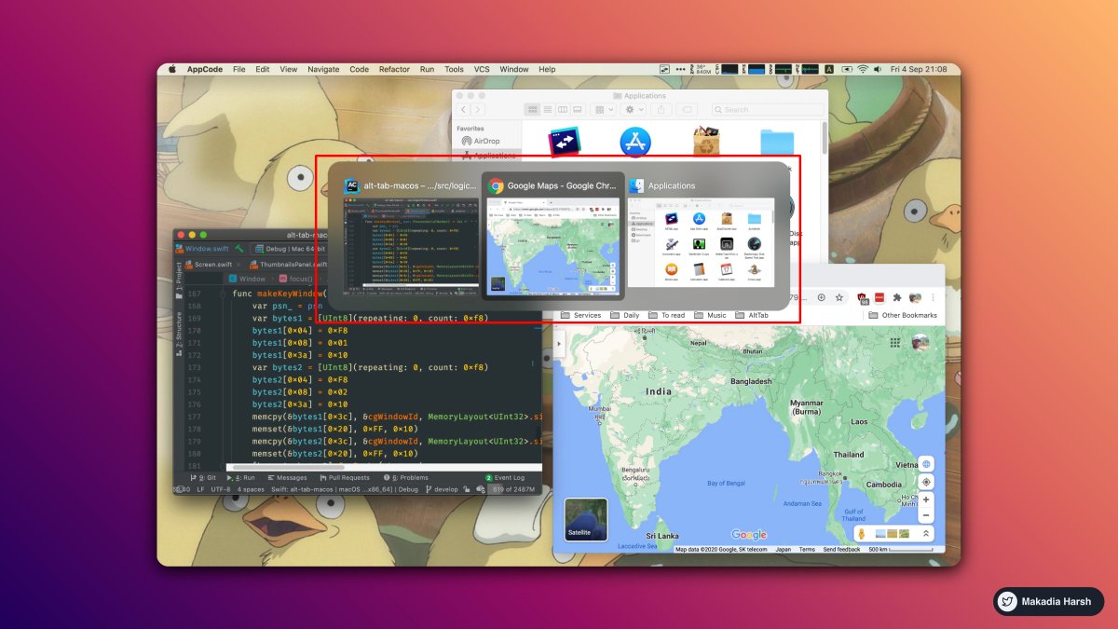
Task: Open the VCS menu
Action: tap(482, 69)
